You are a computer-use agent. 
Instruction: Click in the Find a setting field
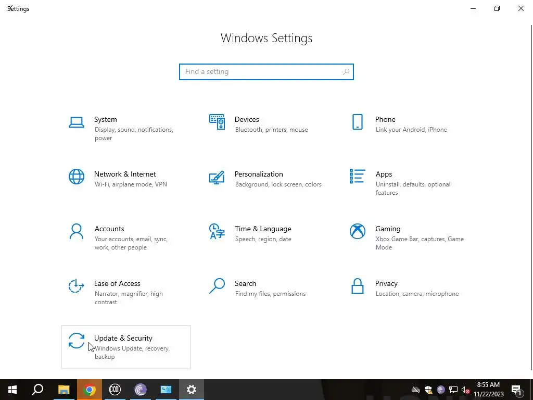pos(266,72)
